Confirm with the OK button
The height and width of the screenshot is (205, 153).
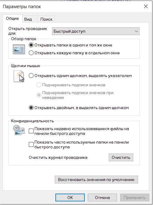click(70, 198)
